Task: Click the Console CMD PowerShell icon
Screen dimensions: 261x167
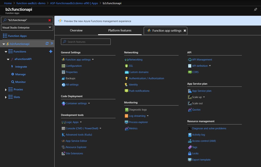Action: click(63, 129)
